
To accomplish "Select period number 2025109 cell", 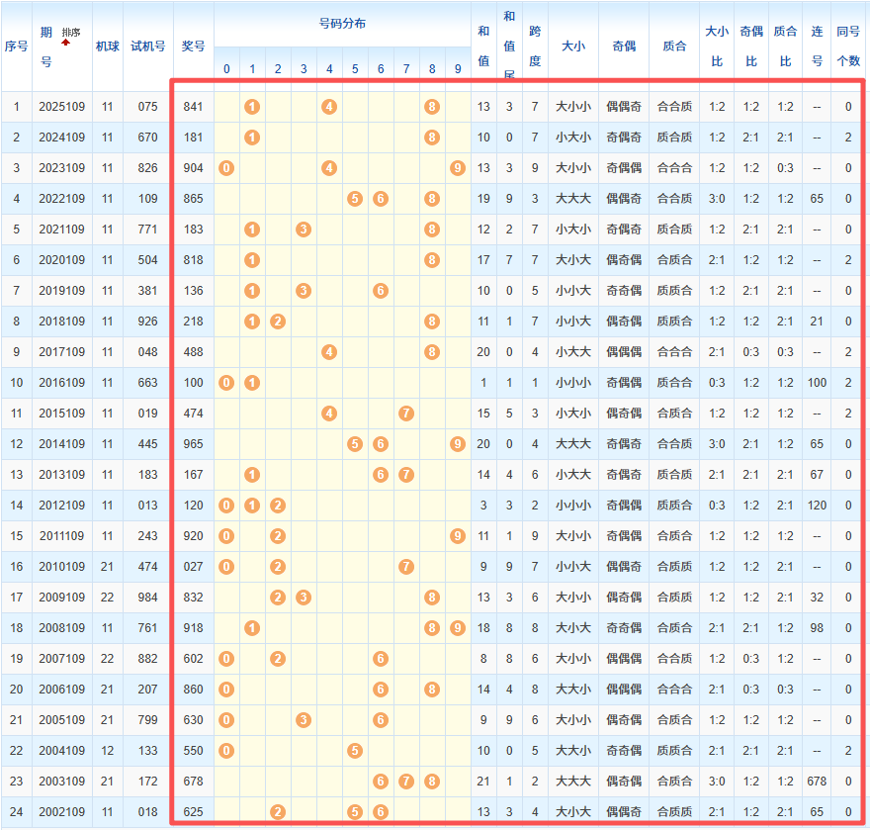I will pyautogui.click(x=62, y=106).
